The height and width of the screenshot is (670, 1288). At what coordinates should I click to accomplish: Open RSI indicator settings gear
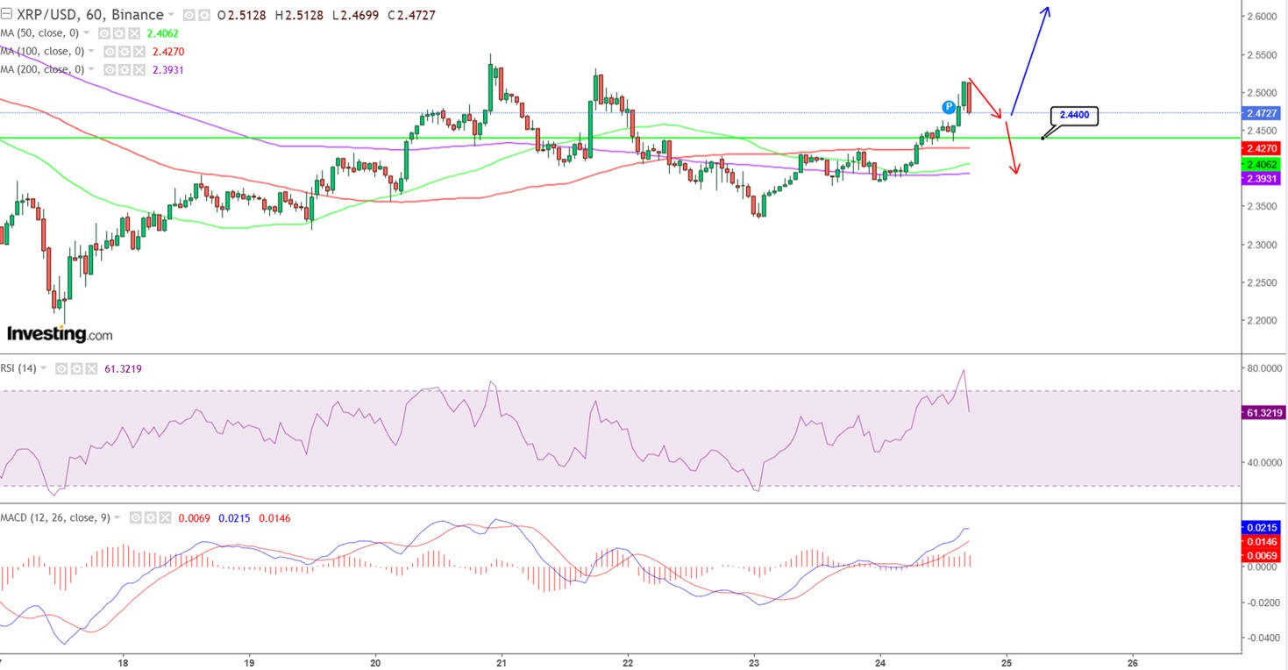click(x=76, y=369)
